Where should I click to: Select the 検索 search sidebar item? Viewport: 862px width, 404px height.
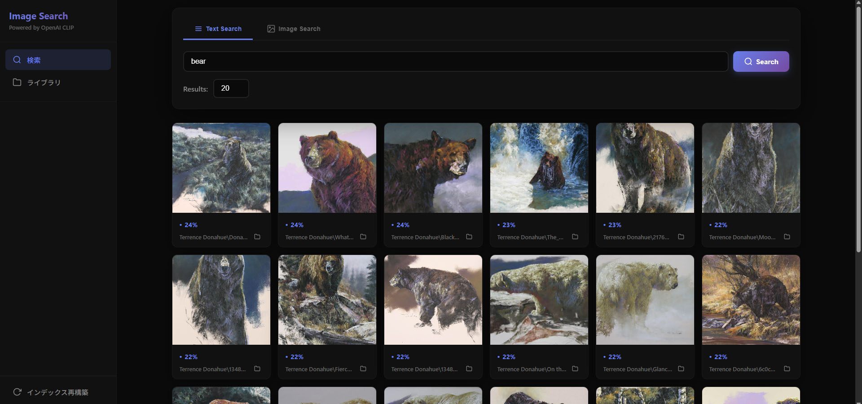point(58,60)
